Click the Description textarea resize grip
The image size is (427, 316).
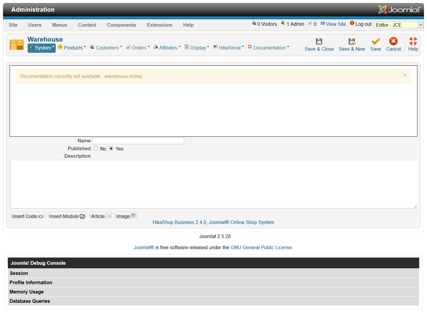(x=415, y=206)
